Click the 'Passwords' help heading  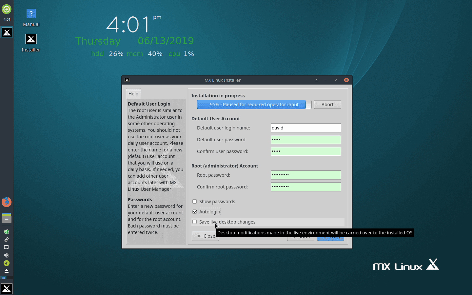point(140,200)
